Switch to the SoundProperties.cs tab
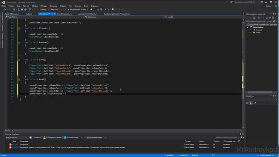The height and width of the screenshot is (157, 279). pos(64,14)
